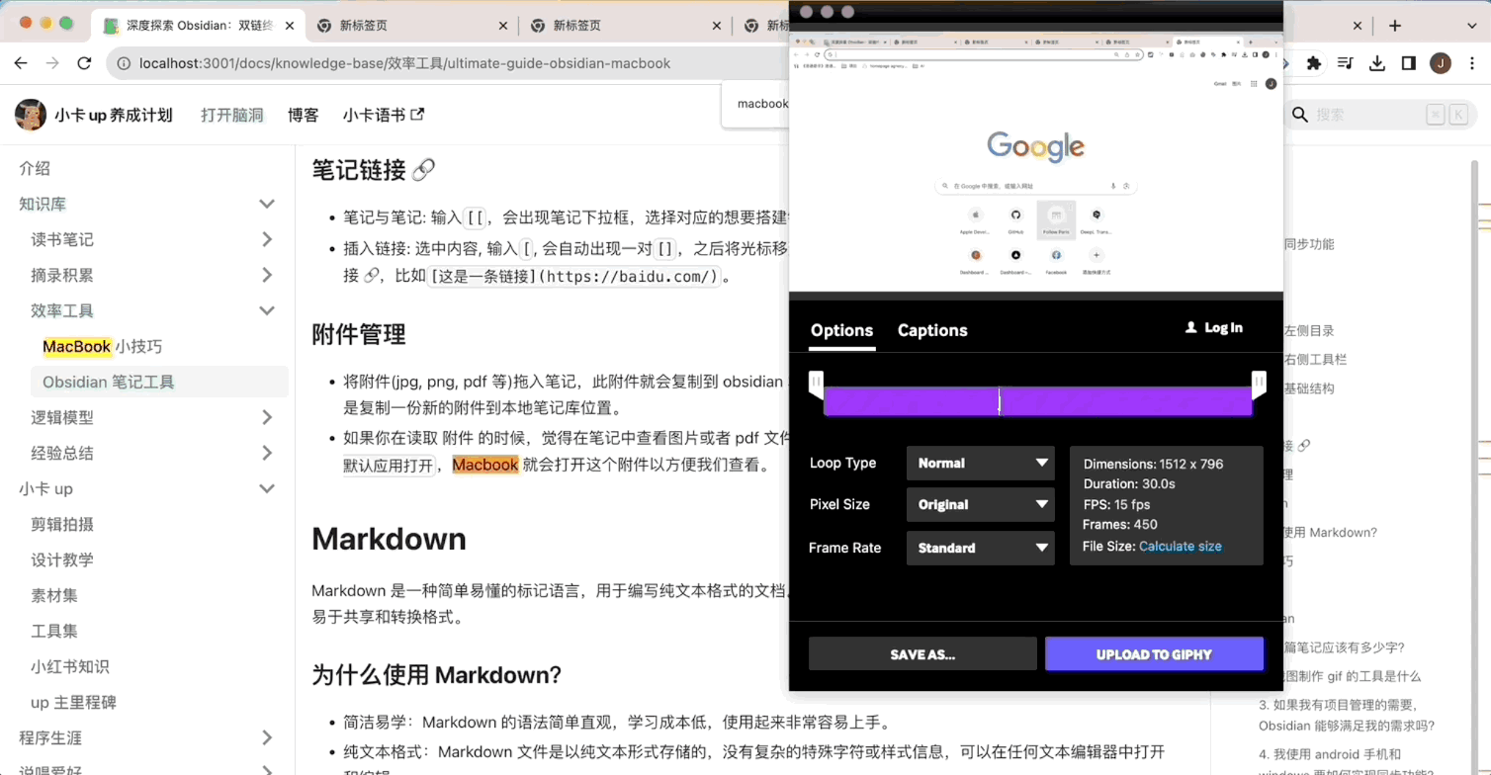The height and width of the screenshot is (775, 1491).
Task: Click the GIF preview showing Google page
Action: pos(1035,162)
